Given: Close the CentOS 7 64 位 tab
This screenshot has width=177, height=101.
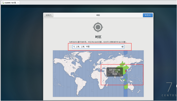Looking at the screenshot, I should click(x=18, y=3).
